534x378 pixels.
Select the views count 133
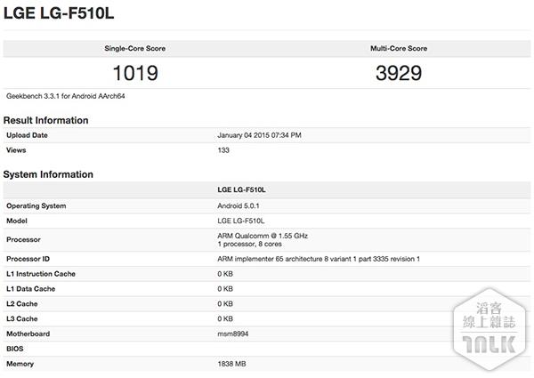(223, 150)
